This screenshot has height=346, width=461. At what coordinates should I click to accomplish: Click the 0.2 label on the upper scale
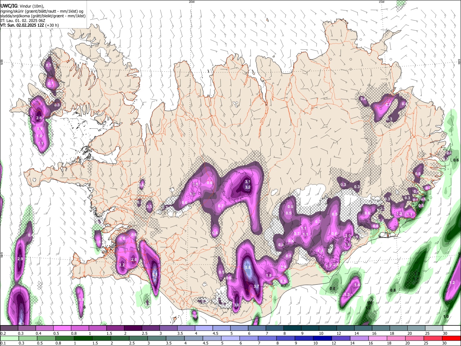click(3, 333)
